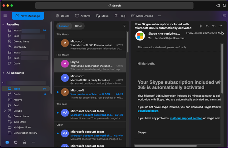Click the New Message button
The height and width of the screenshot is (148, 228).
(28, 16)
